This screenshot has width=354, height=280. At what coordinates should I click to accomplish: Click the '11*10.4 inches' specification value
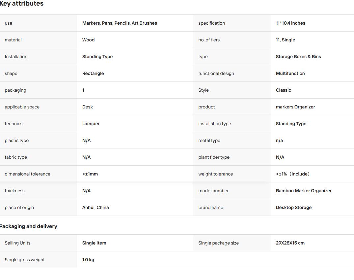[x=290, y=23]
